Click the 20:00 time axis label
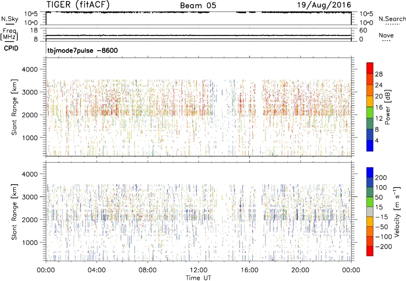 pos(300,270)
